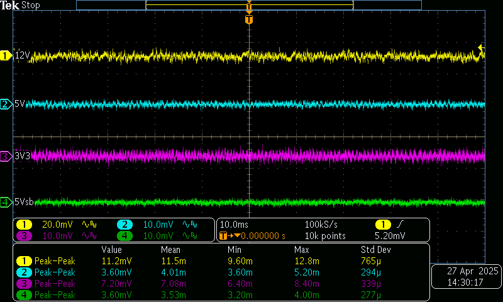This screenshot has height=302, width=503.
Task: Click the Std Dev column header
Action: 376,250
